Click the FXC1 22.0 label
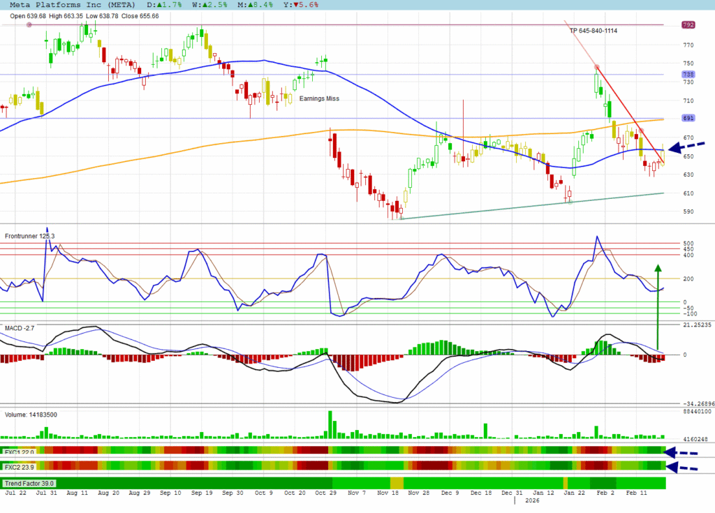This screenshot has height=513, width=715. pos(19,452)
